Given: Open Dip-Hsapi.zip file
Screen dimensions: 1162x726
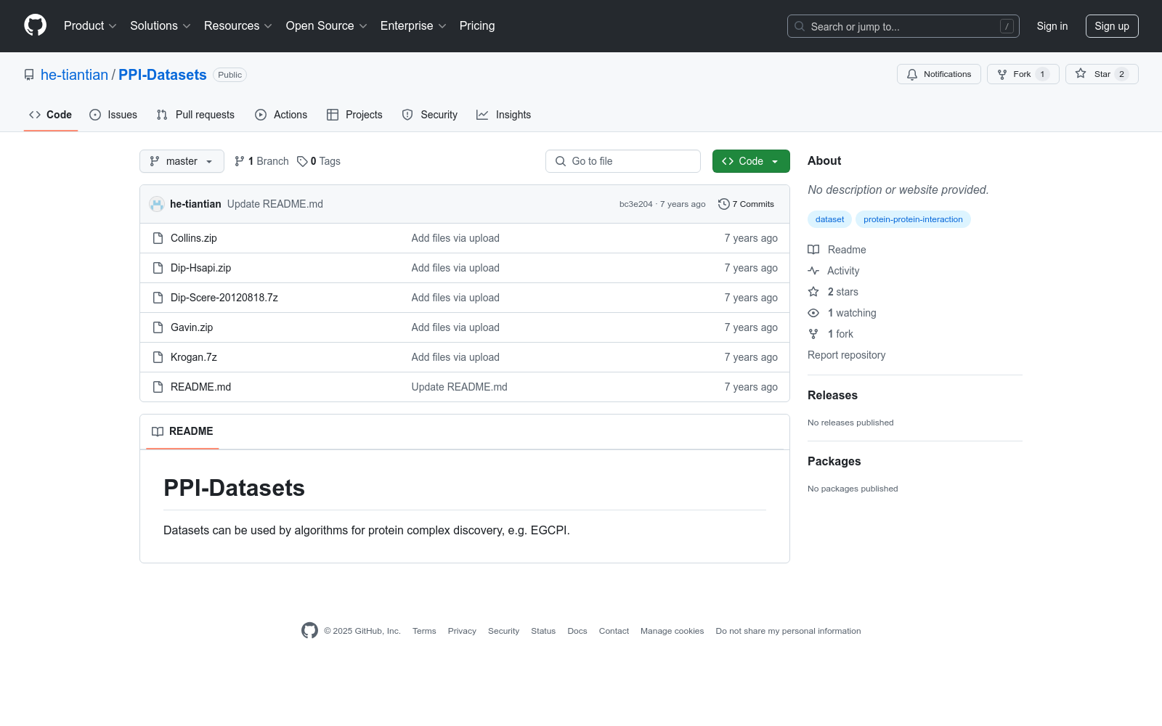Looking at the screenshot, I should tap(201, 268).
